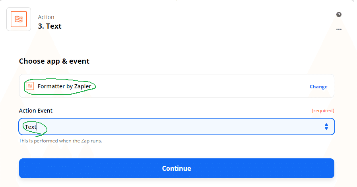This screenshot has height=187, width=357.
Task: Open the help question mark icon
Action: [339, 15]
